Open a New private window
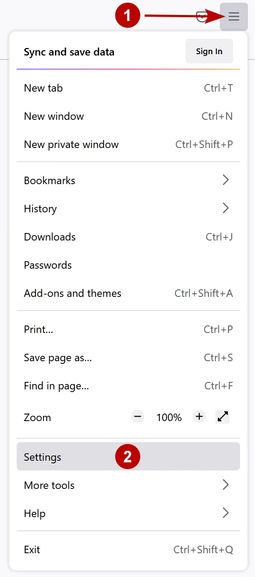255x577 pixels. (71, 144)
